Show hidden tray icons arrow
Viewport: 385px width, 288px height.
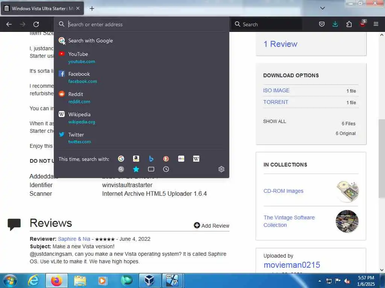(x=320, y=281)
